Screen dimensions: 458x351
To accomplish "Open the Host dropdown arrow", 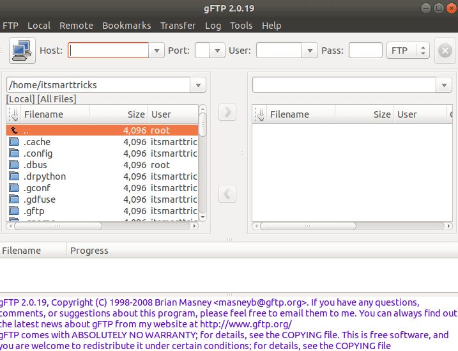I will tap(156, 51).
